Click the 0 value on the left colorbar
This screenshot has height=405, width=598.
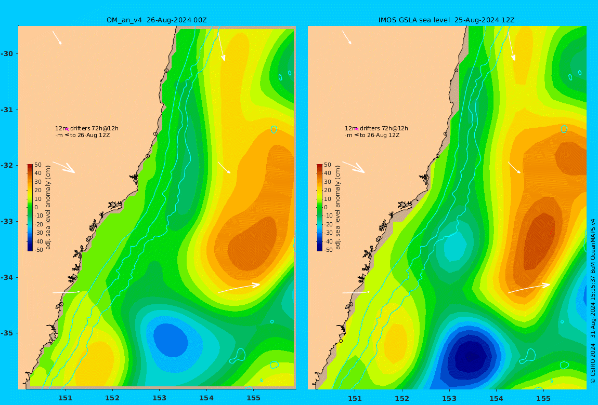tap(36, 208)
